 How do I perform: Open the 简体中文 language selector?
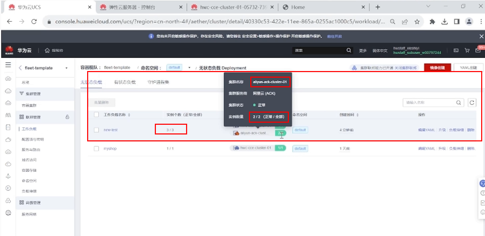coord(380,51)
